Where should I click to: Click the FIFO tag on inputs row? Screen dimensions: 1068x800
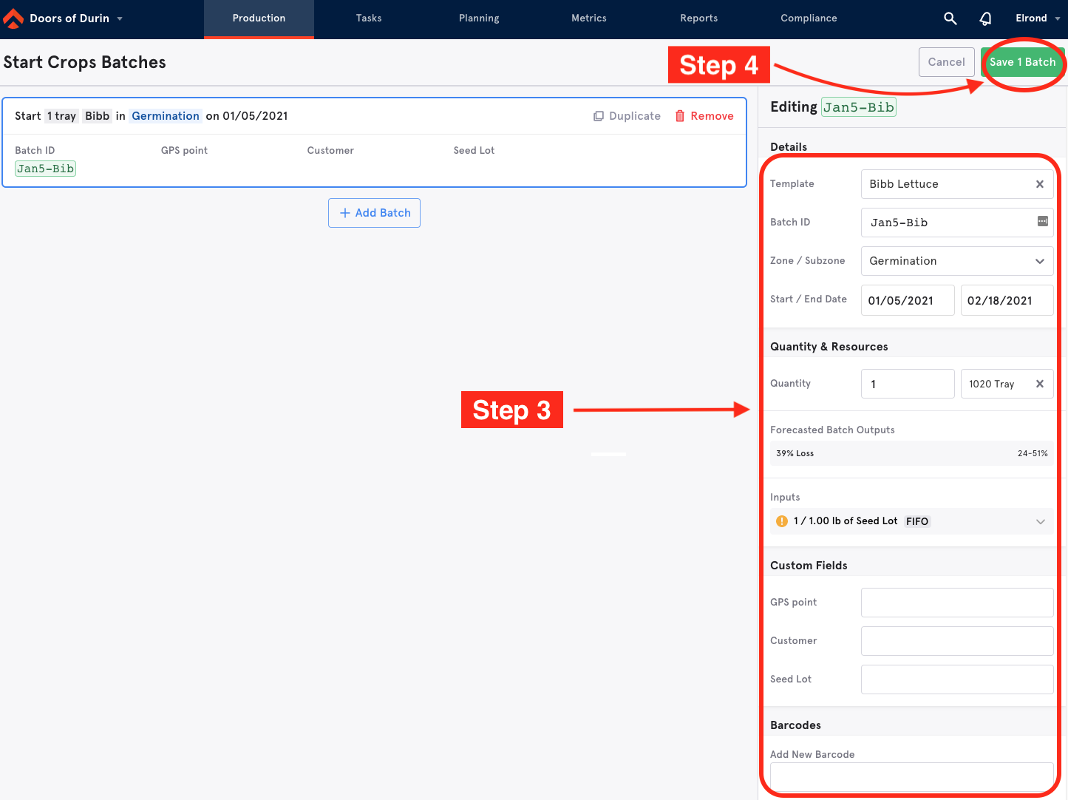pyautogui.click(x=917, y=521)
